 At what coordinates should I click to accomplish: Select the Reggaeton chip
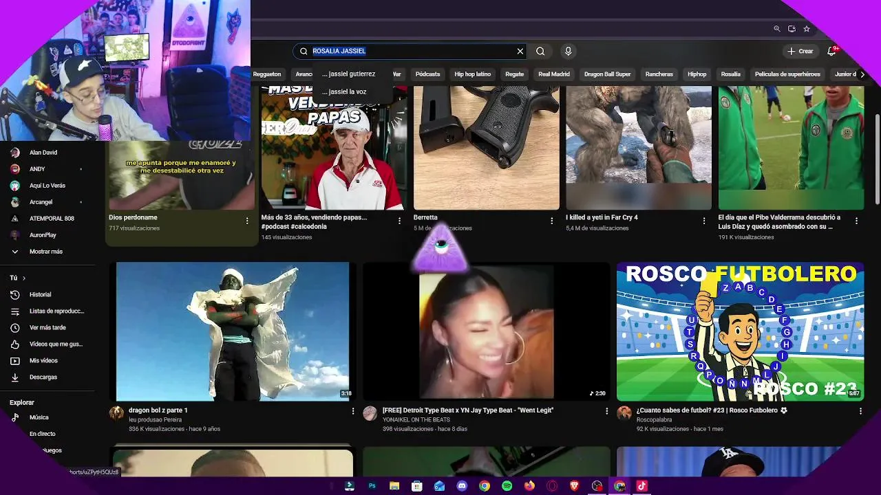267,74
